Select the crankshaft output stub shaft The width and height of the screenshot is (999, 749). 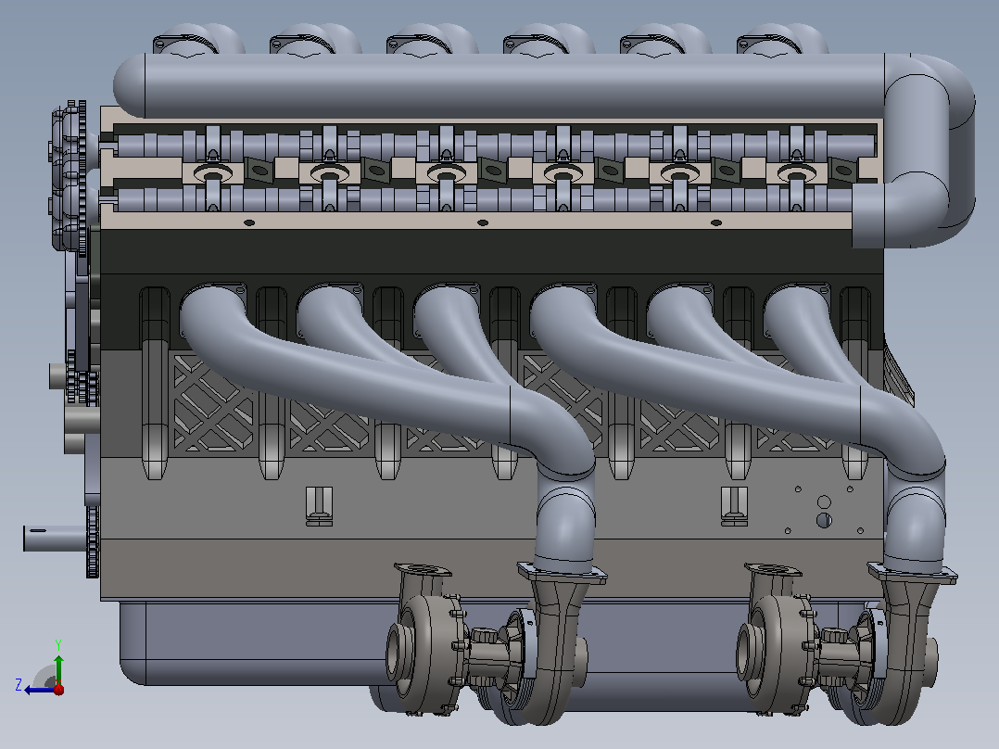(x=55, y=538)
